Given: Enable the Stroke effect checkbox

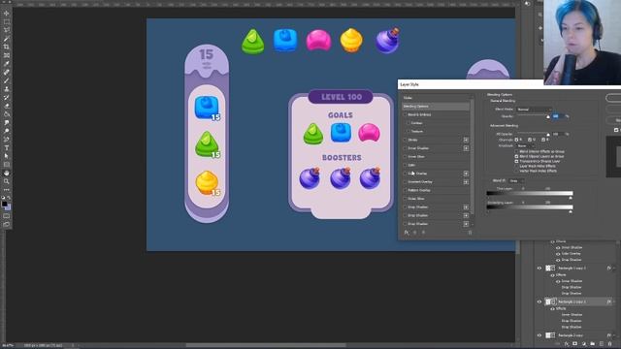Looking at the screenshot, I should point(406,140).
